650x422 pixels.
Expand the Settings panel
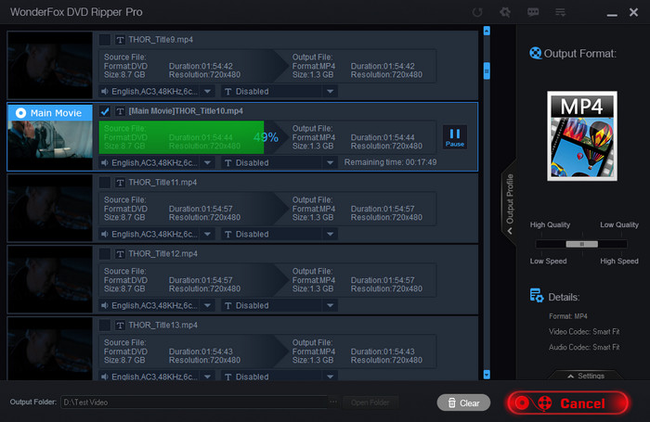click(x=586, y=376)
